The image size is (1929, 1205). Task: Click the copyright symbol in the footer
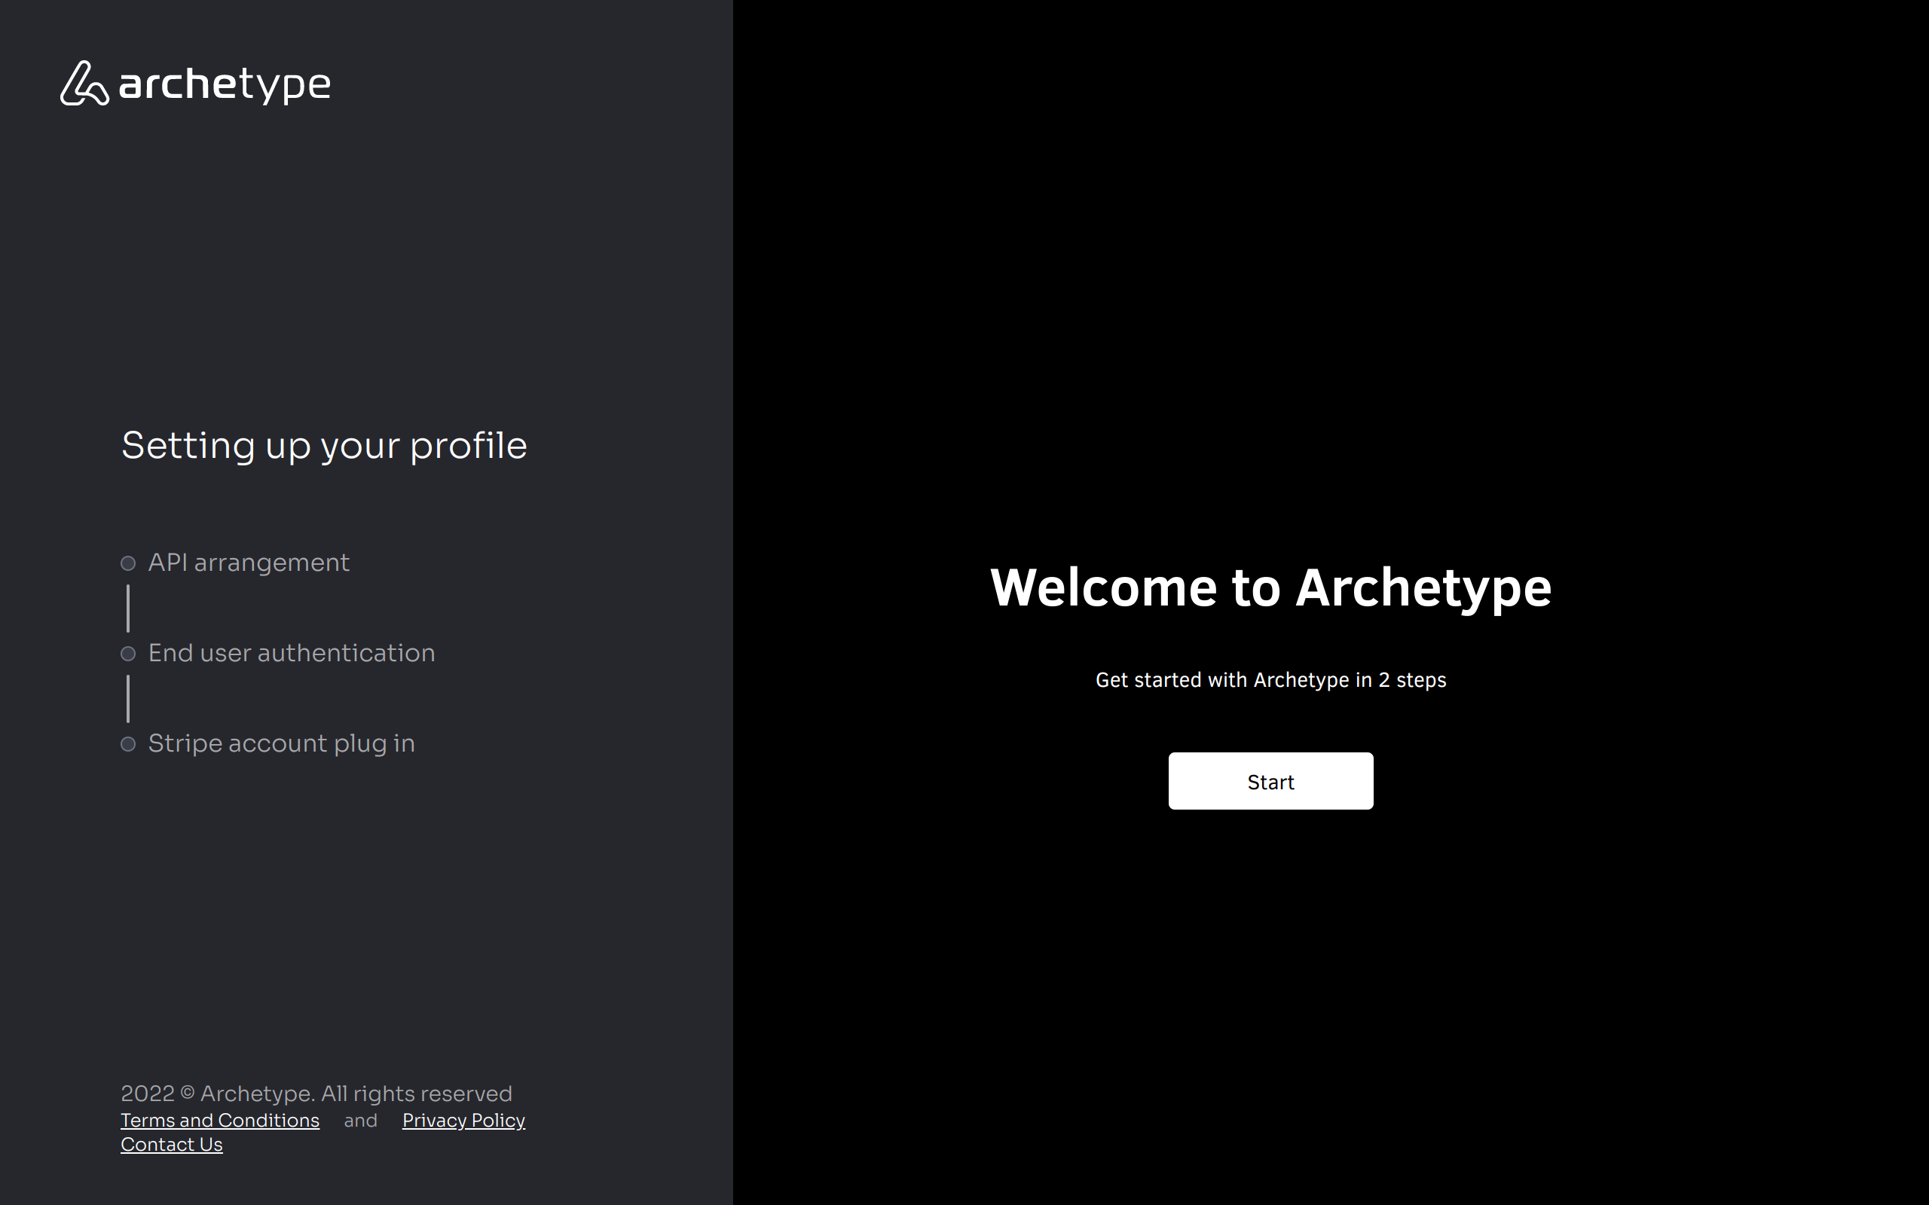(188, 1094)
